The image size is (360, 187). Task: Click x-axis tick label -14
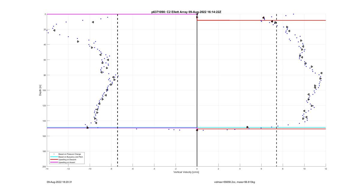[x=47, y=169]
